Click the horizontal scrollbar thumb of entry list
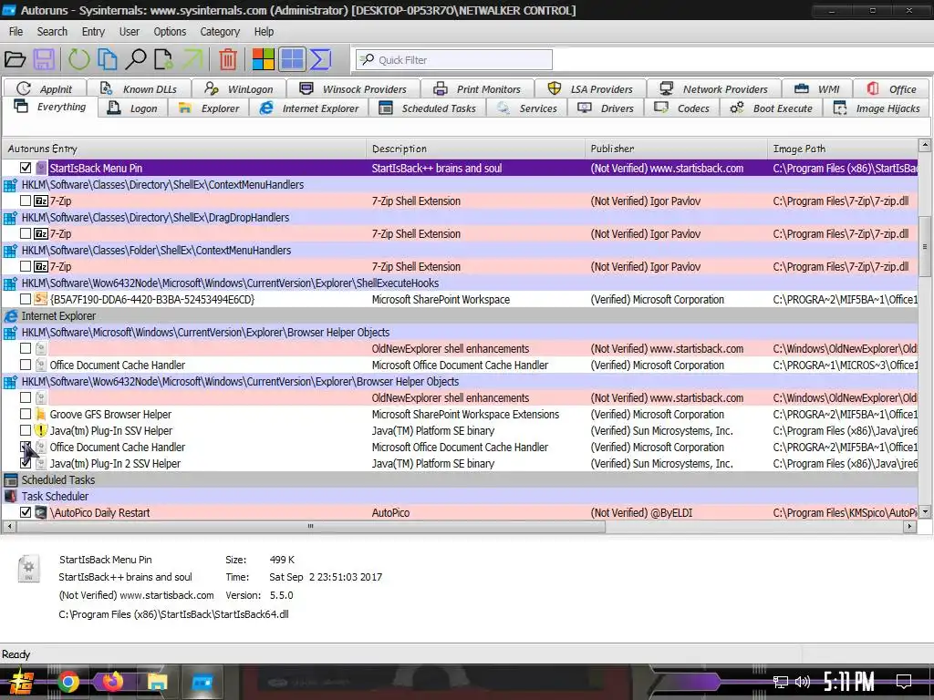 coord(310,526)
